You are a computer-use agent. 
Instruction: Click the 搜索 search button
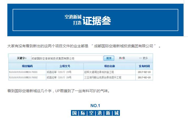click(109, 58)
